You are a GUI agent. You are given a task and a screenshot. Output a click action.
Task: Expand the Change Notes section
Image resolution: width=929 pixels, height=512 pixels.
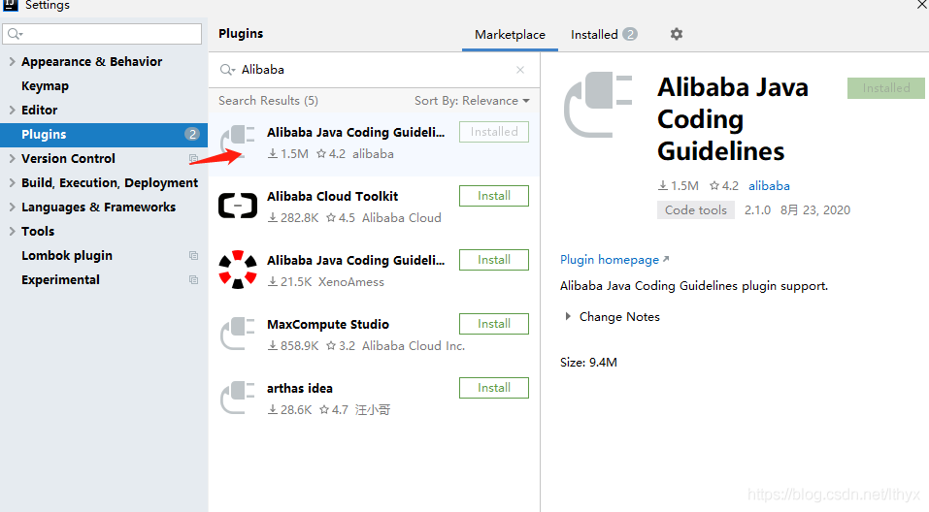[x=568, y=317]
